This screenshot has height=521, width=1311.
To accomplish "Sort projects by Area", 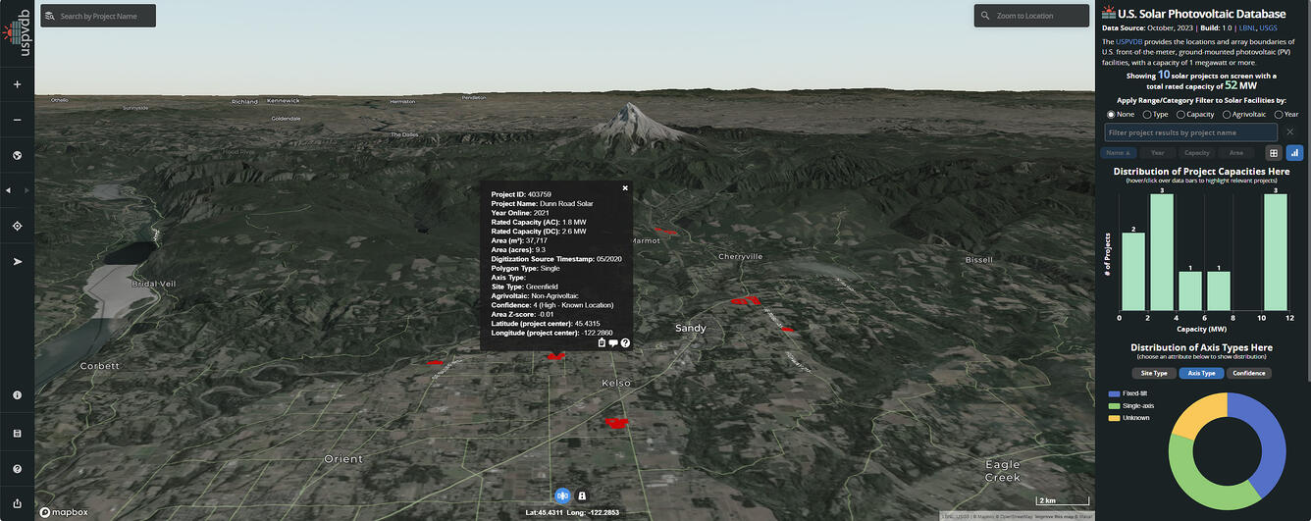I will click(x=1236, y=153).
